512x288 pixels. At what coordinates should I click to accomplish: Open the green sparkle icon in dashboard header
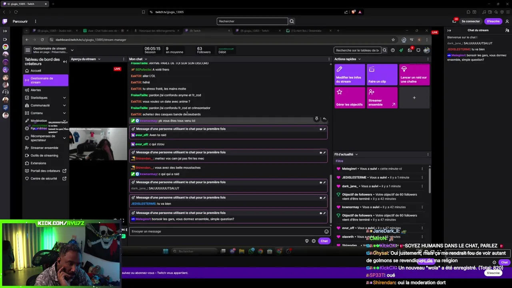point(401,50)
